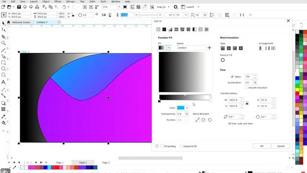Open the Layout menu
Viewport: 307px width, 173px height.
click(x=34, y=1)
